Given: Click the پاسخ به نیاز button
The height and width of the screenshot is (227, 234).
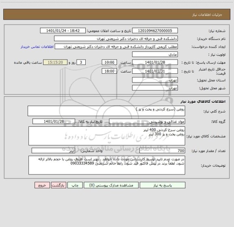Looking at the screenshot, I should [x=162, y=185].
